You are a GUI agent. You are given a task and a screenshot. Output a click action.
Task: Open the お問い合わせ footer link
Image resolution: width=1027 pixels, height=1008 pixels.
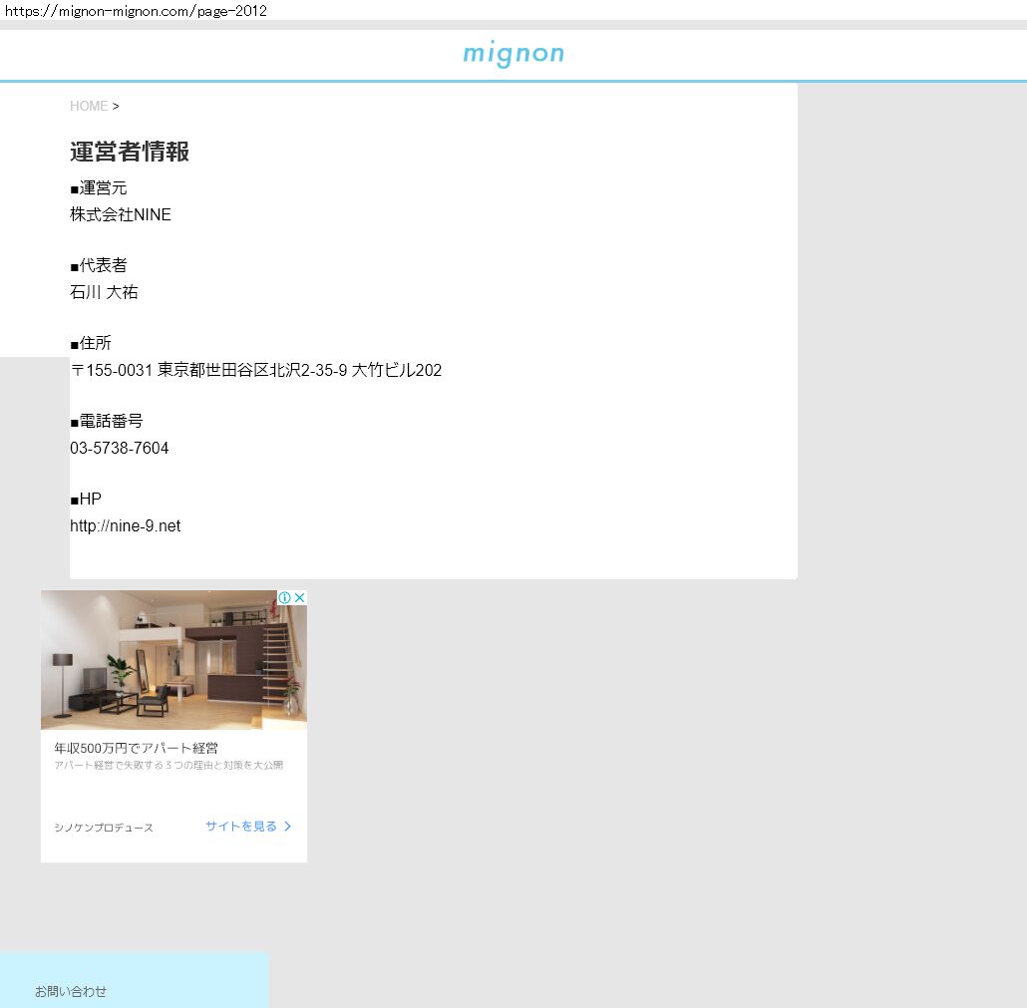click(71, 991)
